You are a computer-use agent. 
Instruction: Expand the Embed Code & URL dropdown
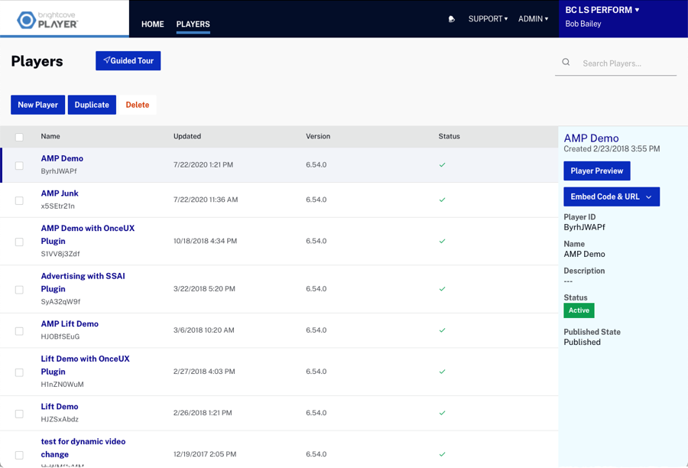611,197
